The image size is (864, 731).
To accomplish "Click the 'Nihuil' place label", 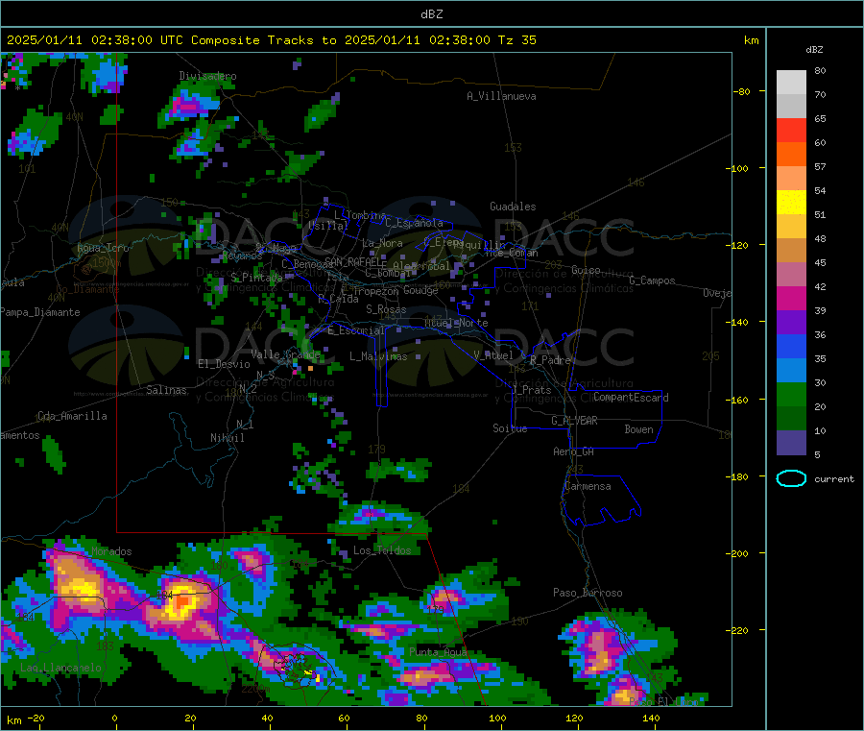I will coord(228,438).
